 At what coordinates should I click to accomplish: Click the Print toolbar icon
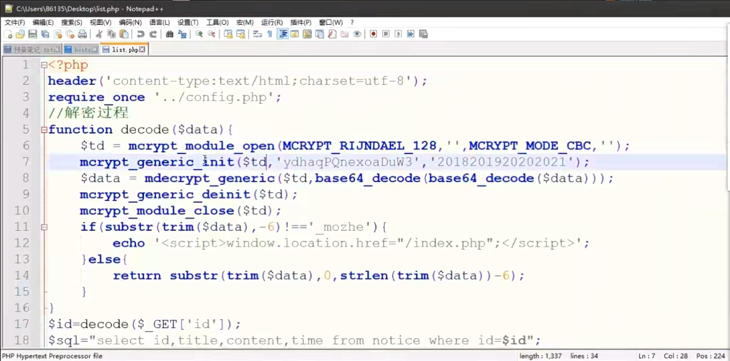(x=82, y=34)
